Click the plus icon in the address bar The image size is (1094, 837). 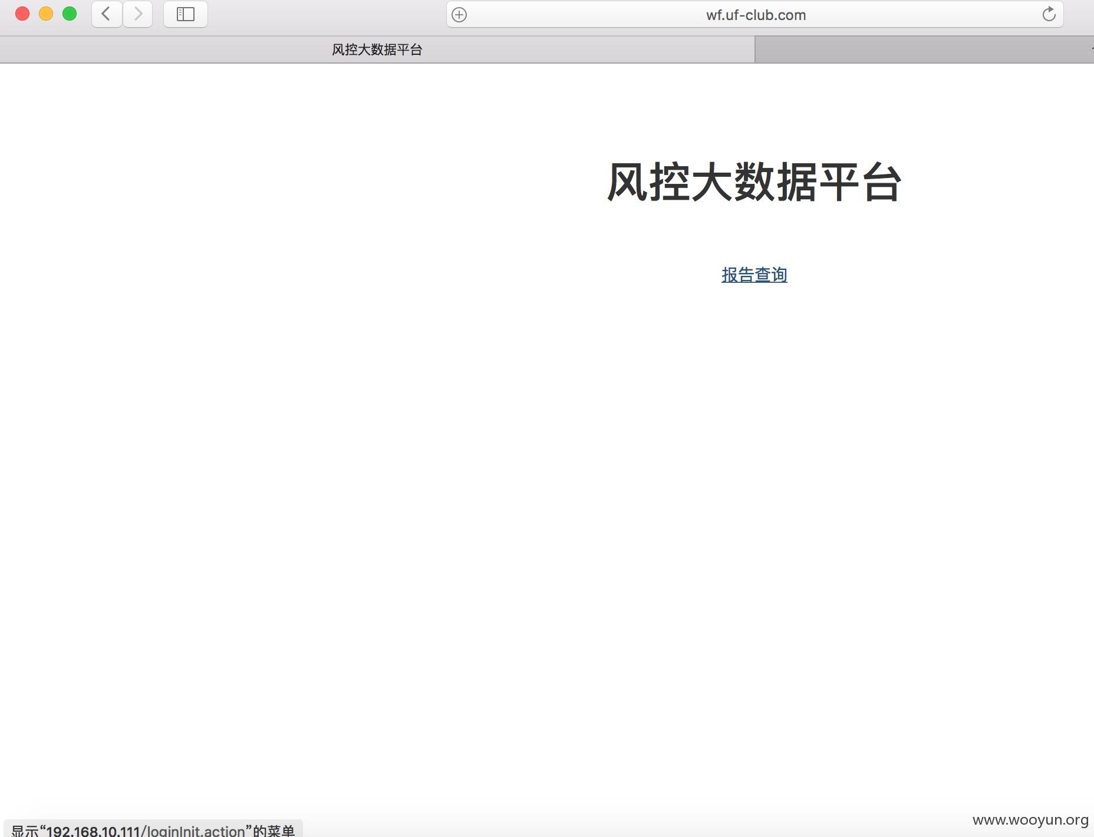[x=459, y=15]
